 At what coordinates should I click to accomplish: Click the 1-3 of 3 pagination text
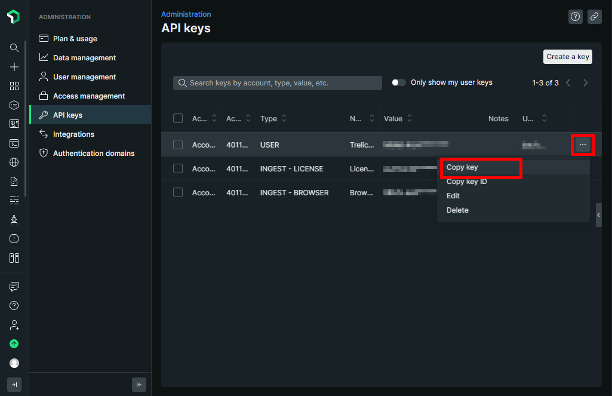click(x=545, y=83)
